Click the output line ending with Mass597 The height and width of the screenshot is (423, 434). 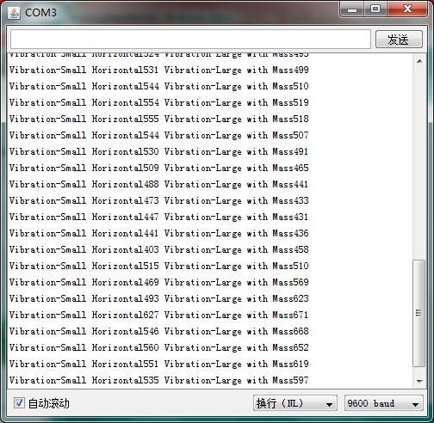(x=158, y=380)
